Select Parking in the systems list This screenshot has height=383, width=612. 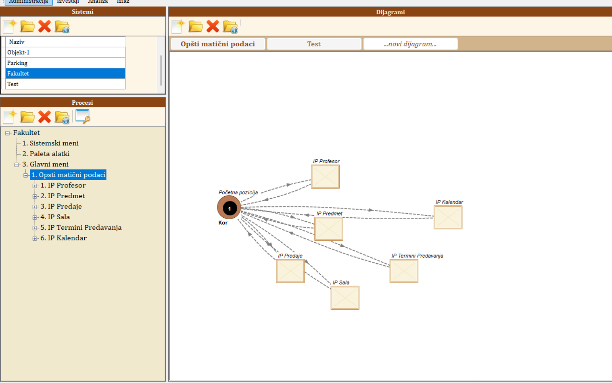pos(66,63)
